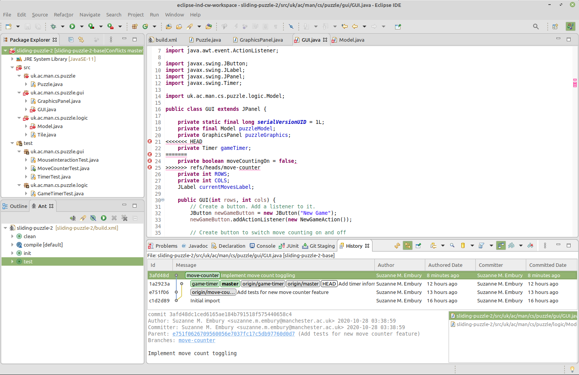Open parent commit e751f06 hash link
The image size is (579, 375).
234,334
